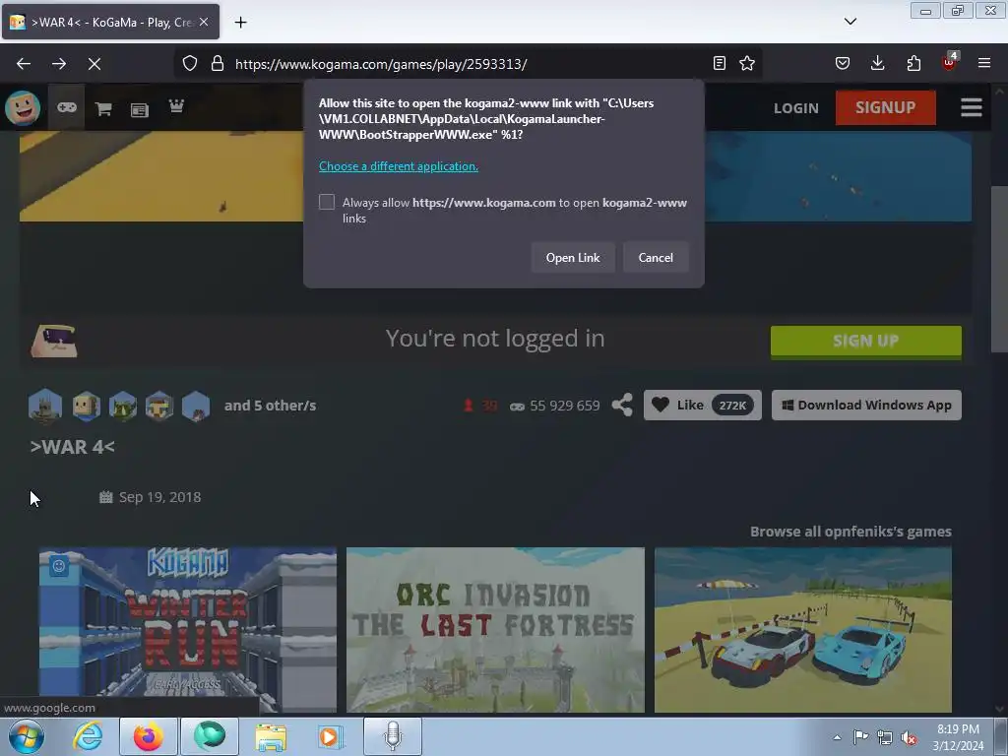Click the green SIGN UP button
The height and width of the screenshot is (756, 1008).
click(866, 341)
